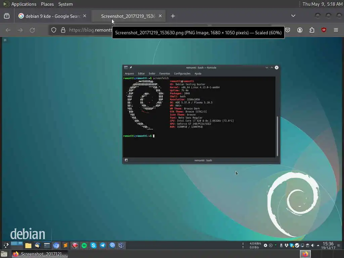Click the Firefox workspace switcher thumbnail
344x258 pixels.
click(305, 254)
